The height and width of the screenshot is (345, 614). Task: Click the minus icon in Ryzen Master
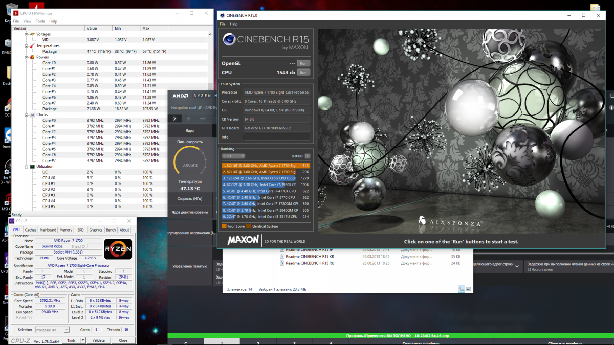202,119
